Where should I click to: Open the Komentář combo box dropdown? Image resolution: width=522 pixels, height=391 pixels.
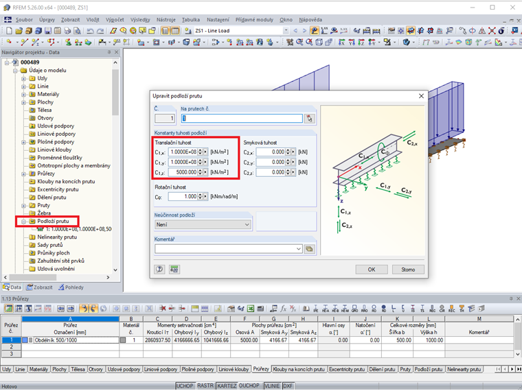298,249
